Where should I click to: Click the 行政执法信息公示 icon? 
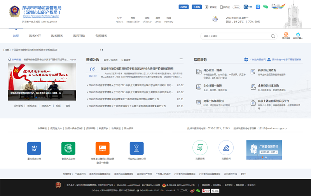point(137,148)
